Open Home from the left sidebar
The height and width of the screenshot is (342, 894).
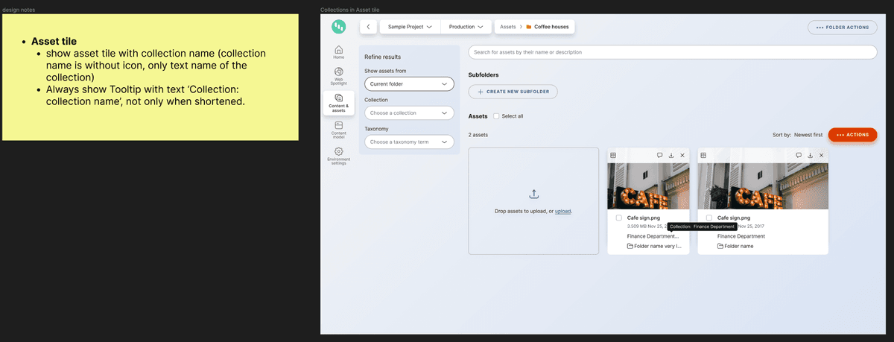click(x=338, y=51)
